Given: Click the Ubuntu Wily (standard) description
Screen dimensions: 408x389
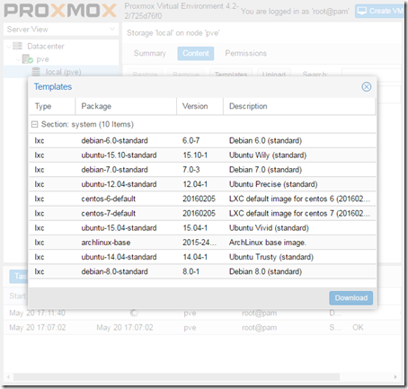Looking at the screenshot, I should (268, 155).
